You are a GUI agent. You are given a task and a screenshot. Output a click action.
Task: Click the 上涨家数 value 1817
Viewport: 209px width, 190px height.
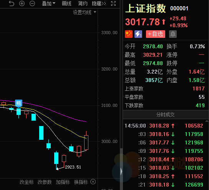pyautogui.click(x=199, y=88)
